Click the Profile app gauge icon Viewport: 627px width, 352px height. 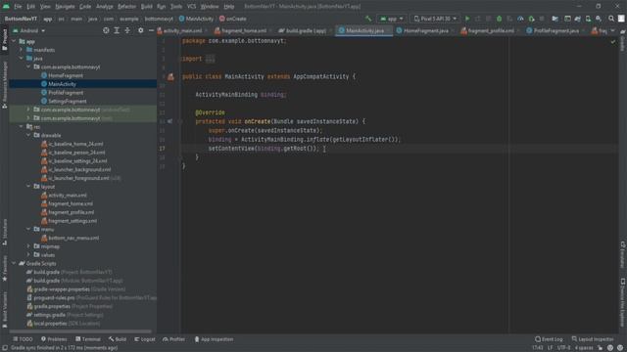(x=520, y=19)
